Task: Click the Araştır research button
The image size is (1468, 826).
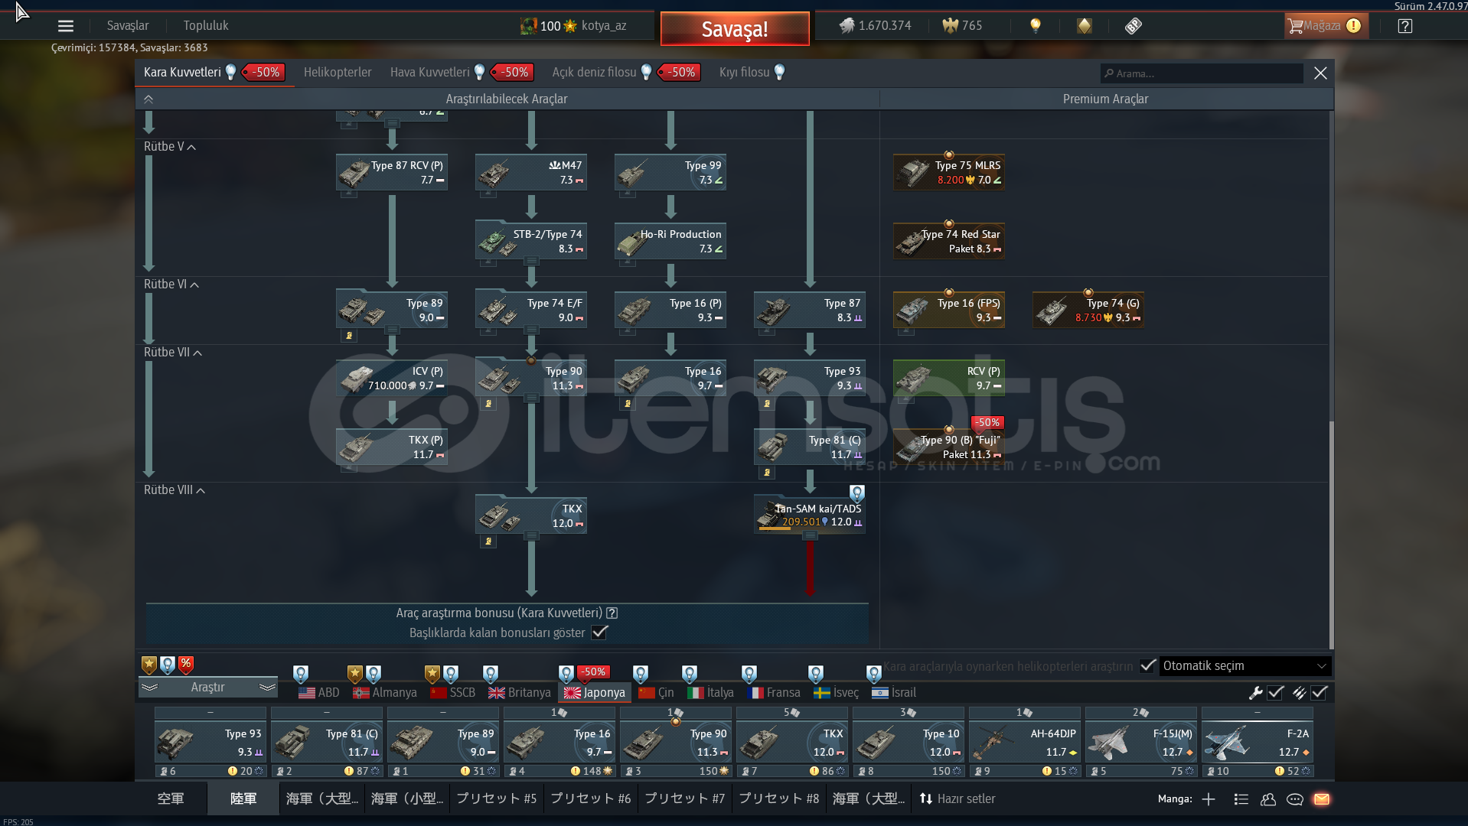Action: click(208, 688)
